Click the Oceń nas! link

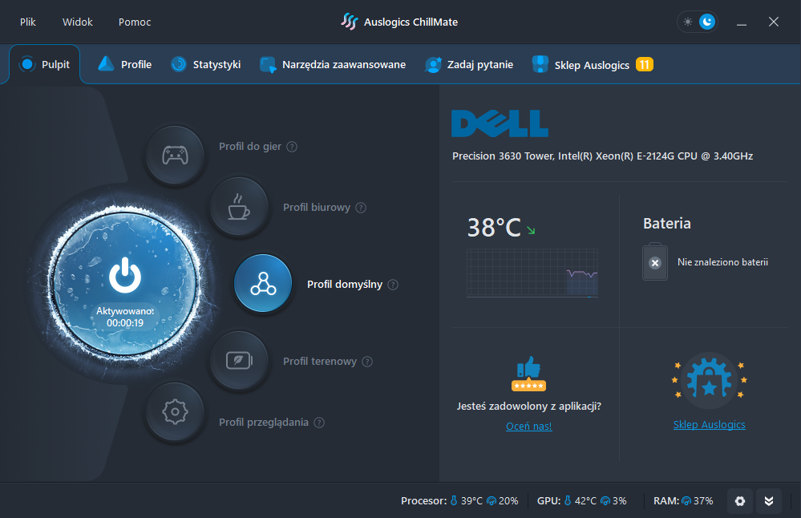(x=528, y=426)
